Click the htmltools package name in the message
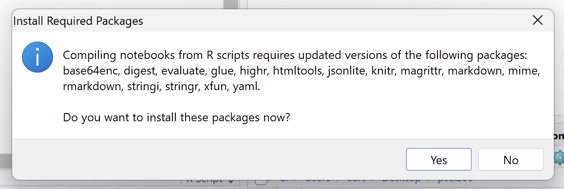This screenshot has width=564, height=189. point(297,71)
